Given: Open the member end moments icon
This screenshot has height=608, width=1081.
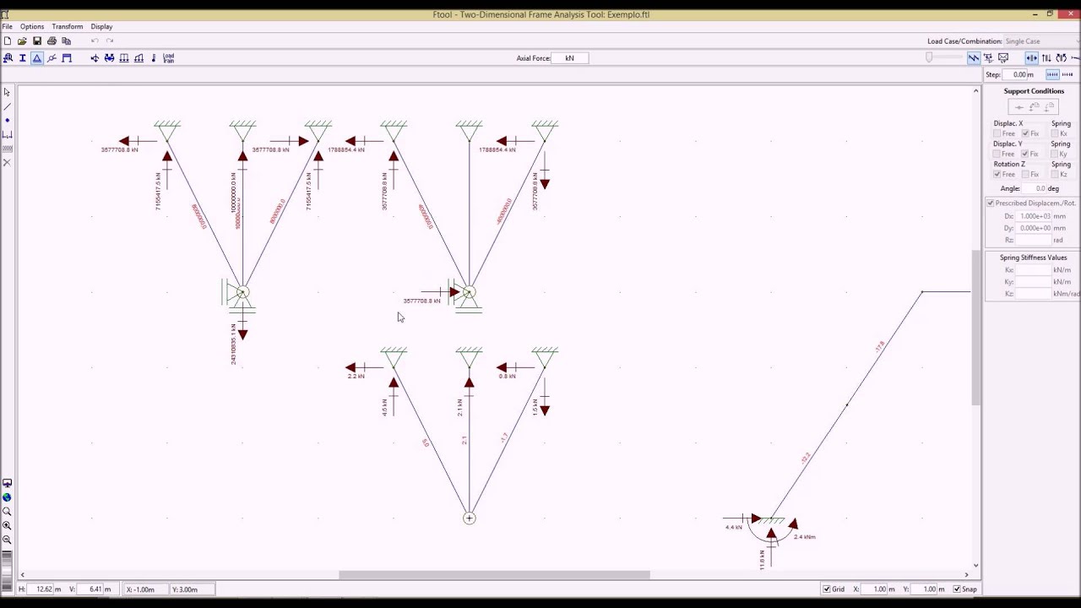Looking at the screenshot, I should [x=109, y=57].
